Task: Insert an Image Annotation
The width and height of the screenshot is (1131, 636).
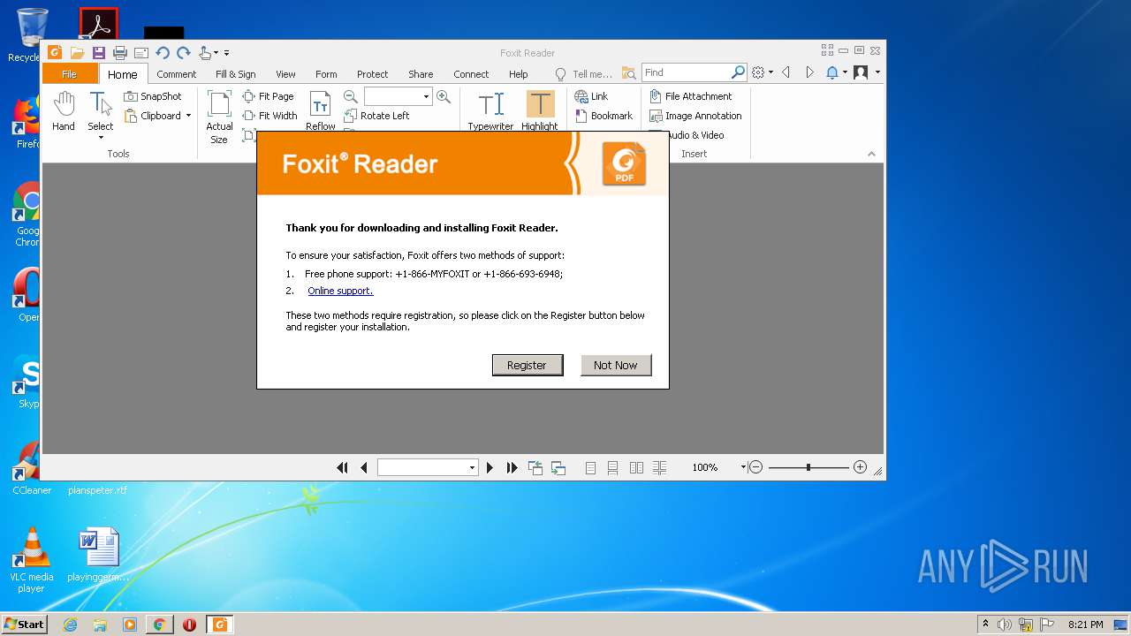Action: [x=695, y=116]
